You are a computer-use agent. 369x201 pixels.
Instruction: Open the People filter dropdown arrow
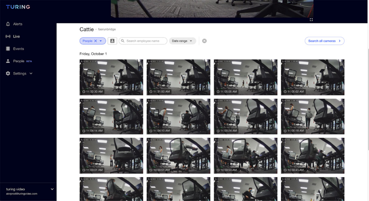click(x=101, y=41)
